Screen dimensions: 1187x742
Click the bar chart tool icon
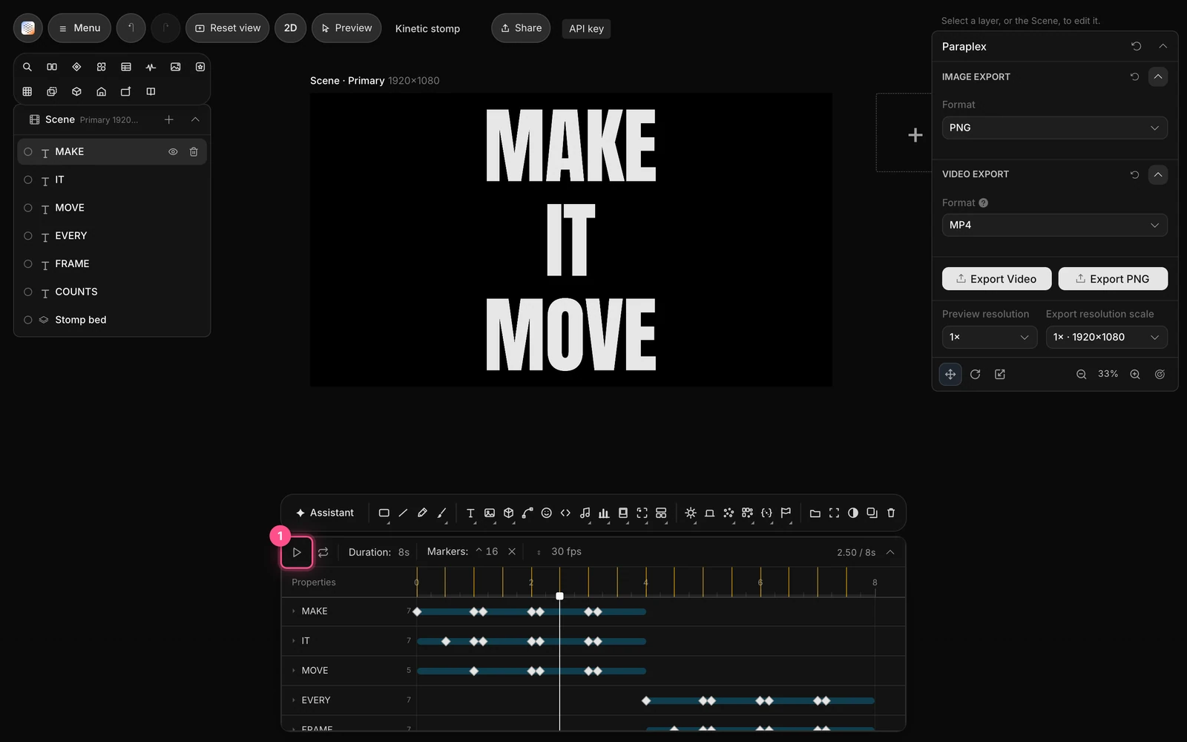(x=604, y=513)
